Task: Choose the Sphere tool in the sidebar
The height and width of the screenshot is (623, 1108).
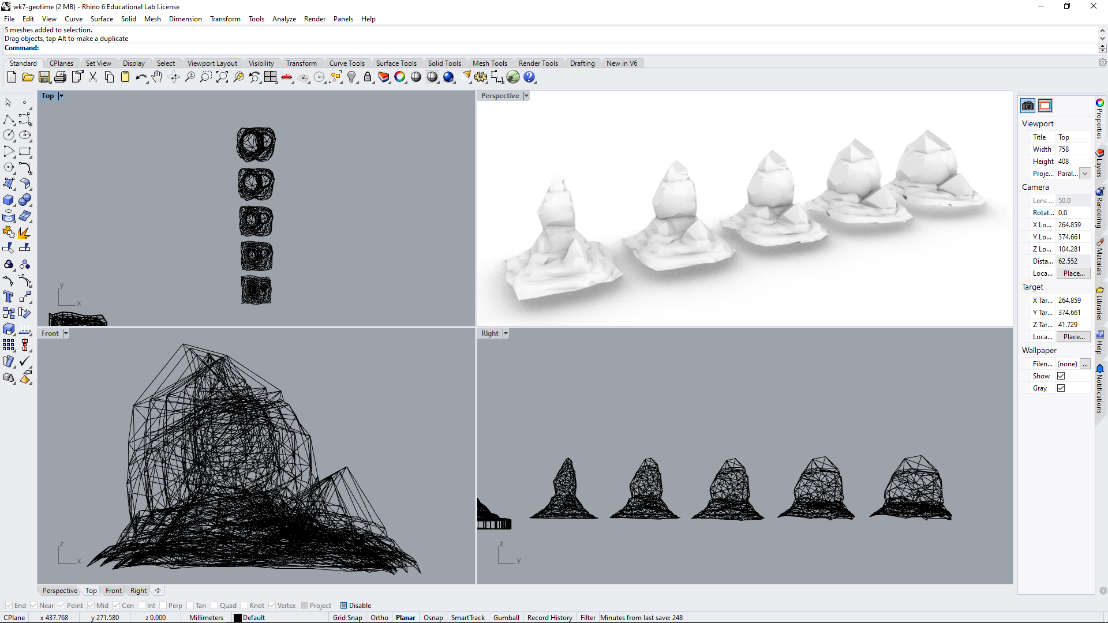Action: pyautogui.click(x=25, y=200)
